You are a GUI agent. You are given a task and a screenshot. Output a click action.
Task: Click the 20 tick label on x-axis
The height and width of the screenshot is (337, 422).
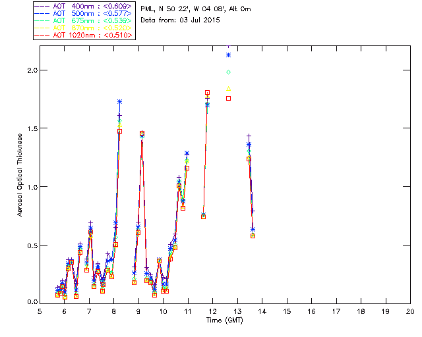(x=410, y=310)
